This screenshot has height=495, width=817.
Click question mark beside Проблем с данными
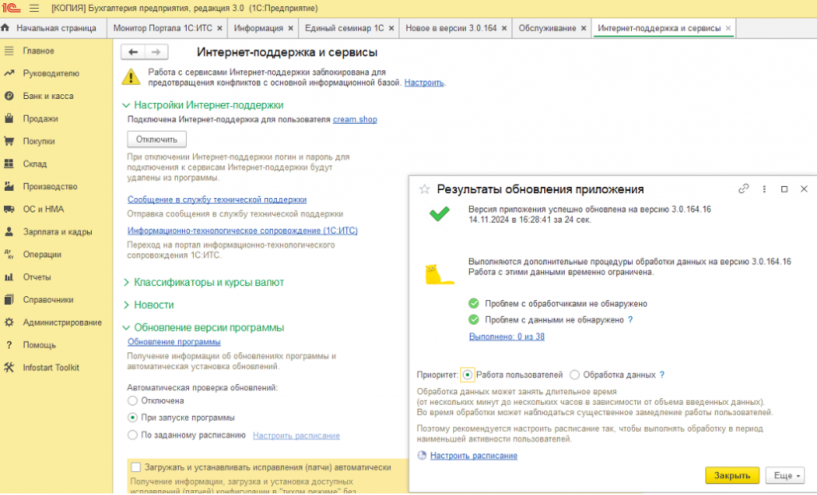(x=630, y=319)
